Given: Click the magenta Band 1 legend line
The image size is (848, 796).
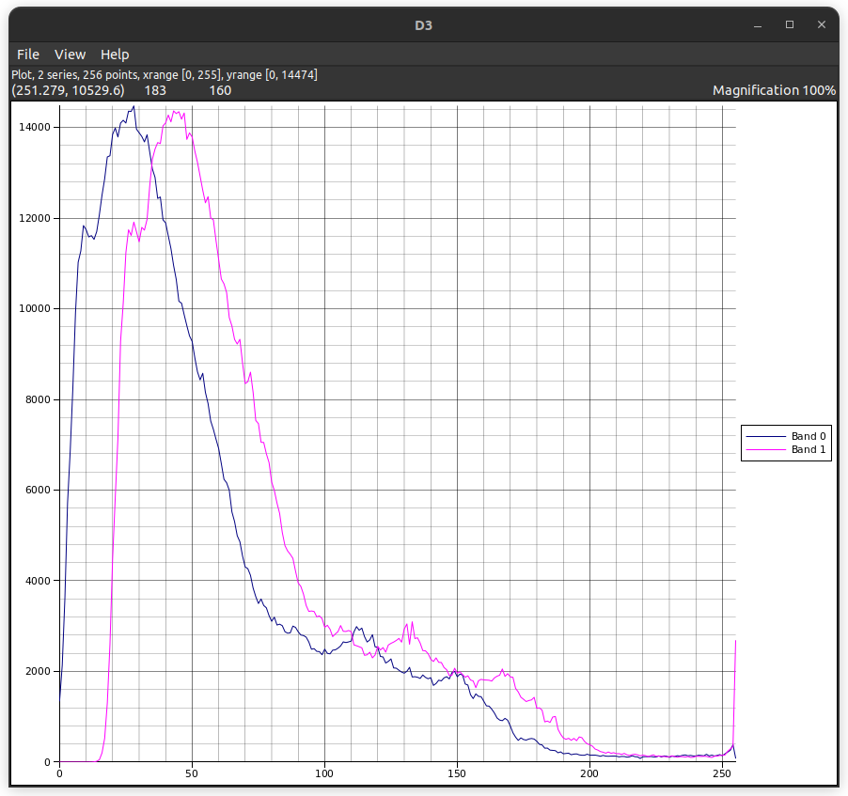Looking at the screenshot, I should (766, 449).
